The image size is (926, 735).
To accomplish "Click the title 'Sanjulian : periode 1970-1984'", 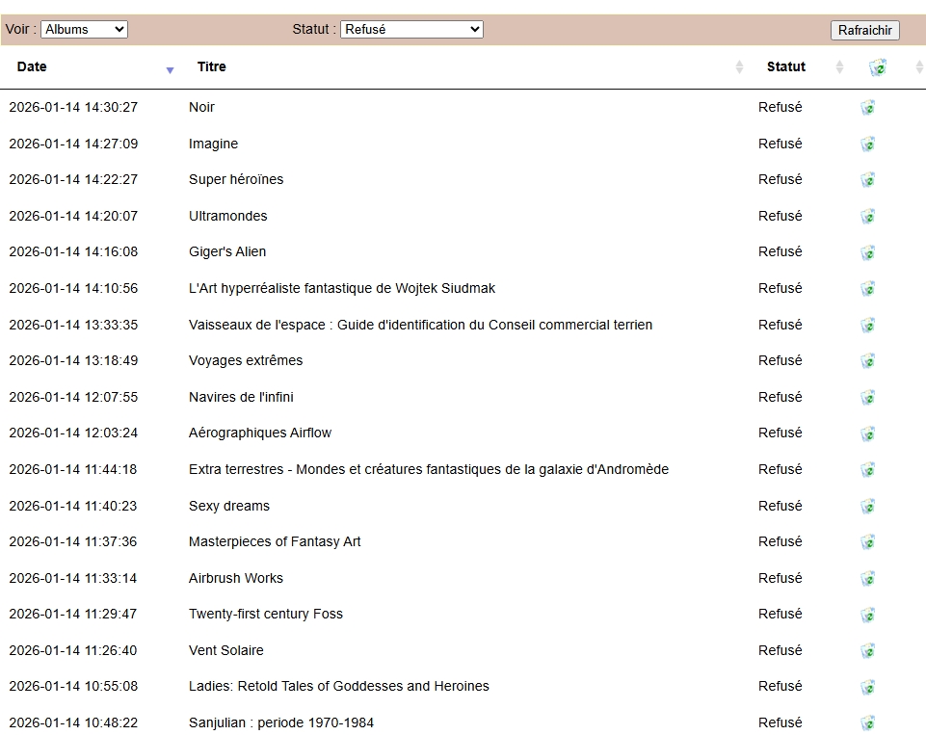I will [x=281, y=723].
